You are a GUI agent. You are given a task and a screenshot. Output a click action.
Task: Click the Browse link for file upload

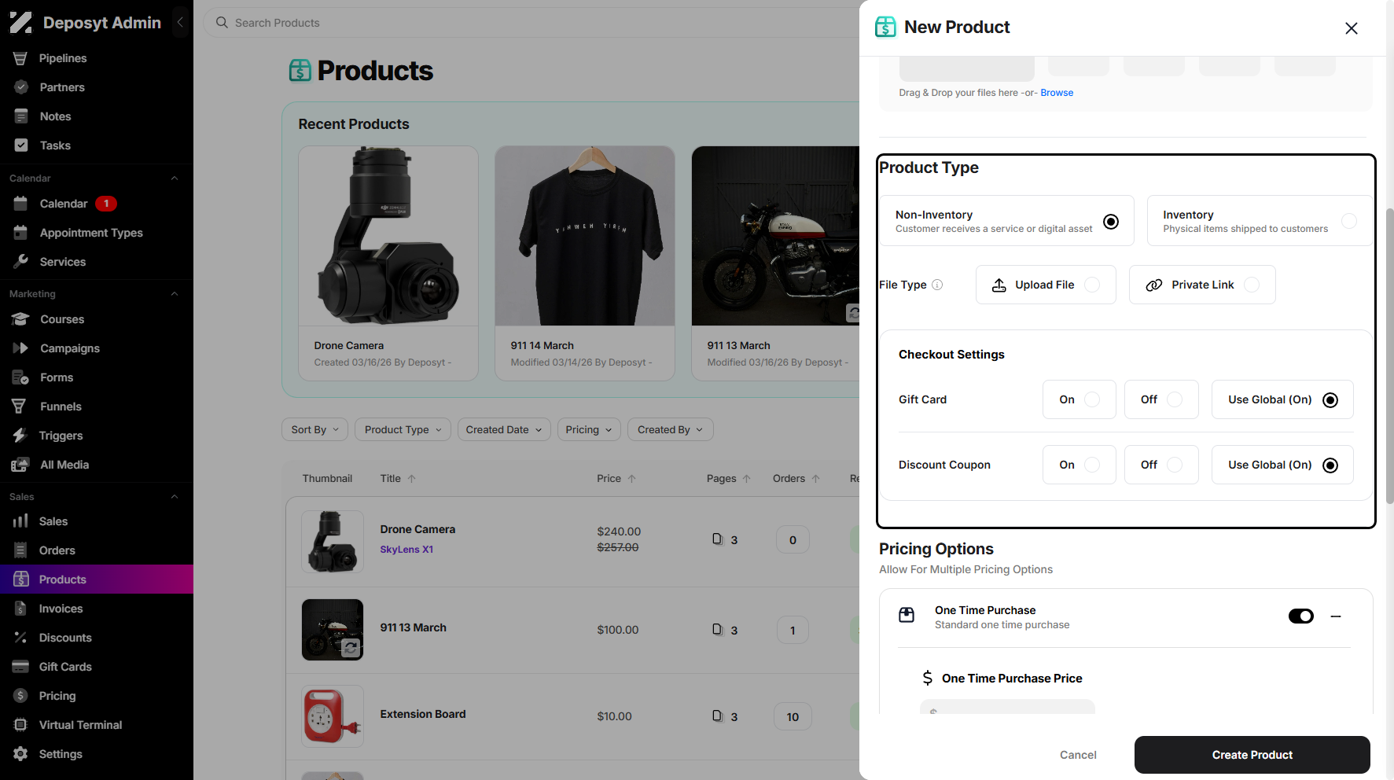[x=1057, y=93]
